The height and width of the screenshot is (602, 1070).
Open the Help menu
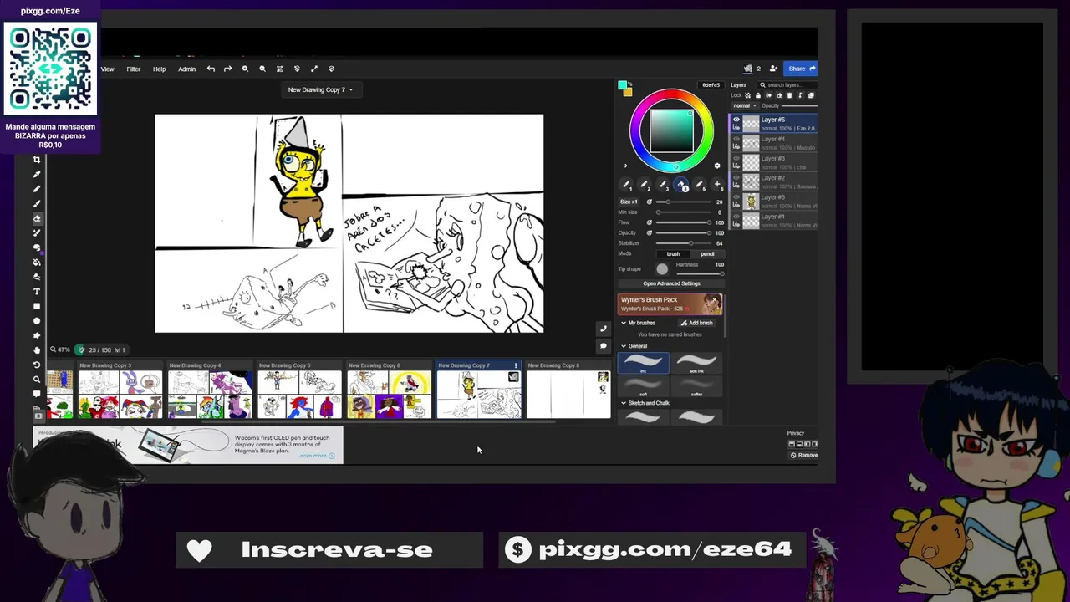159,69
